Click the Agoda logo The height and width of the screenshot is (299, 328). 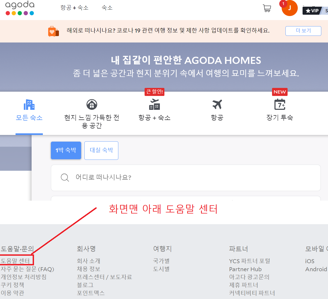(20, 8)
